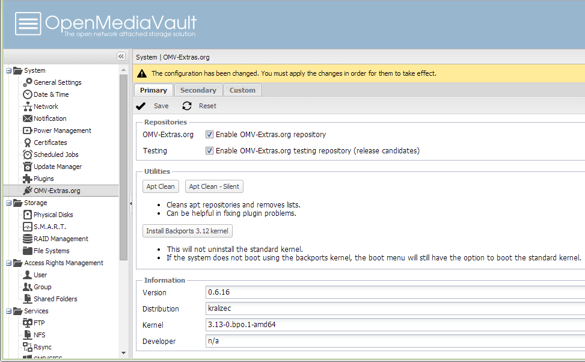The image size is (585, 362).
Task: Collapse the navigation sidebar with double chevron
Action: (121, 57)
